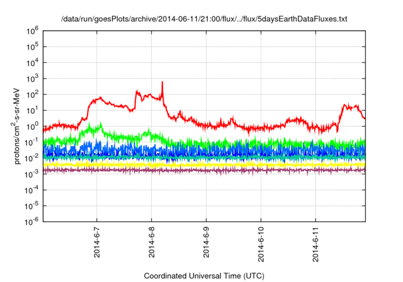
Task: Click the 10^3 y-axis tick label
Action: click(x=33, y=79)
